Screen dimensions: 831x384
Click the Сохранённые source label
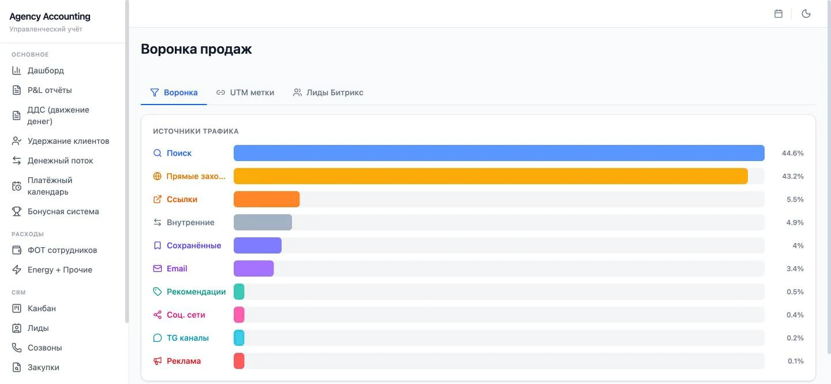pyautogui.click(x=194, y=245)
